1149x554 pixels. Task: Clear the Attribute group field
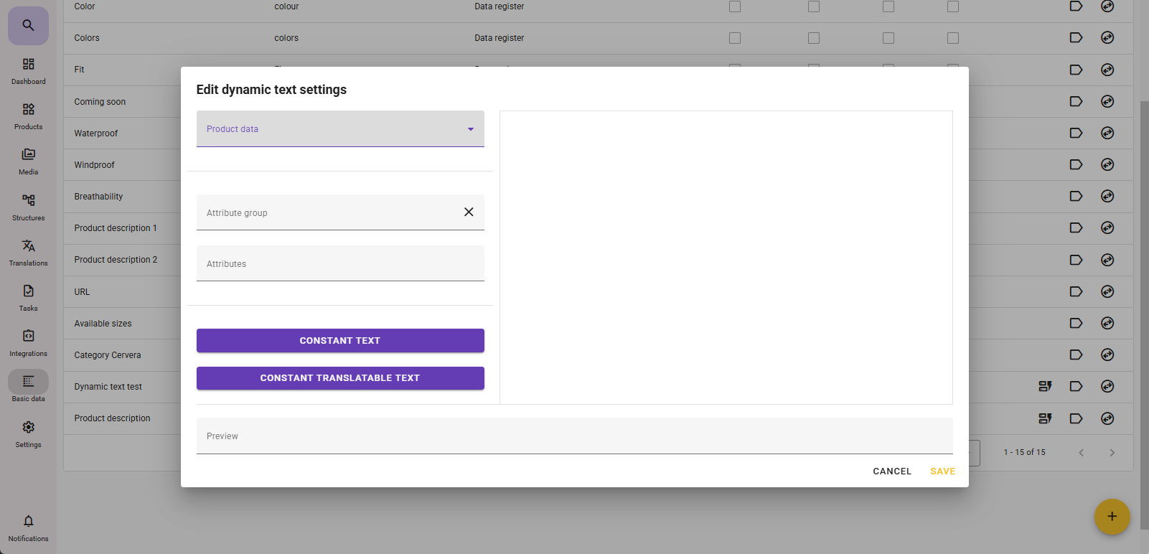469,212
